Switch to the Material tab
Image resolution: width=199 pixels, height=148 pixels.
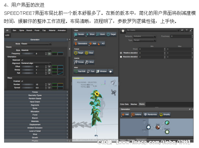(52, 30)
